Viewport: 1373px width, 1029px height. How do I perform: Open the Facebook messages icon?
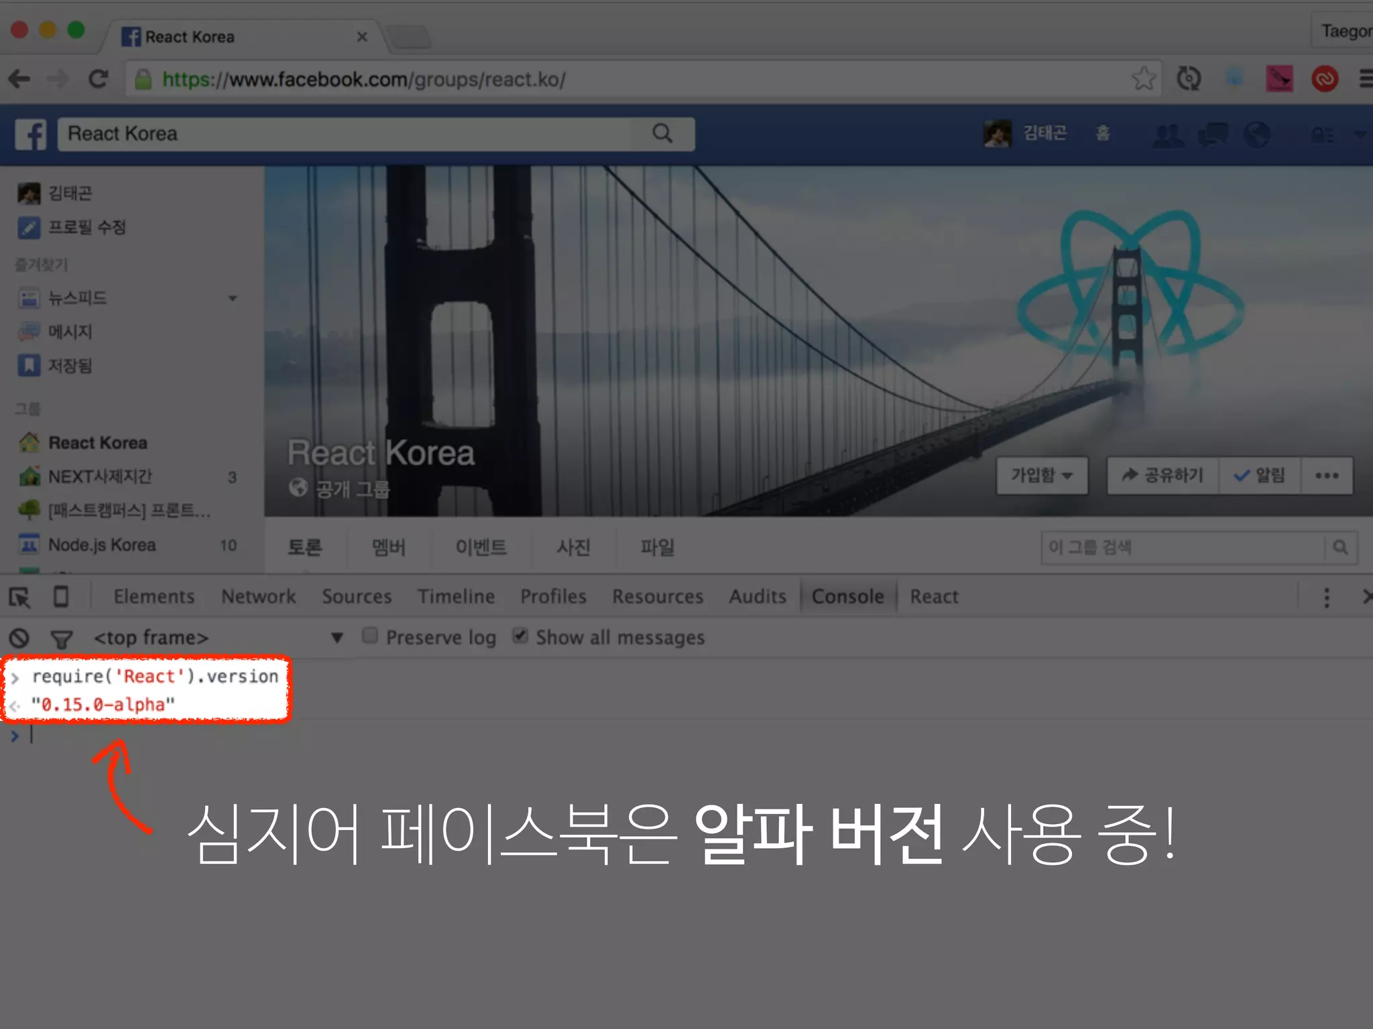point(1213,135)
